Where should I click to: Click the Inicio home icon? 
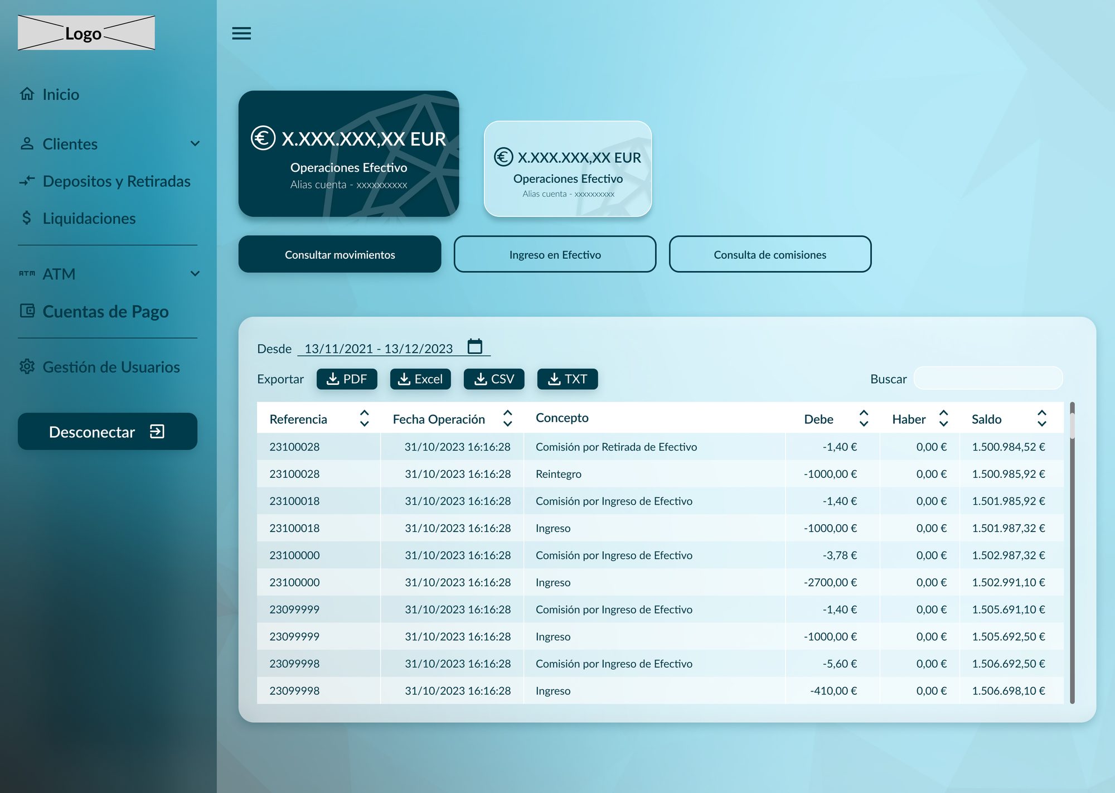pyautogui.click(x=27, y=94)
